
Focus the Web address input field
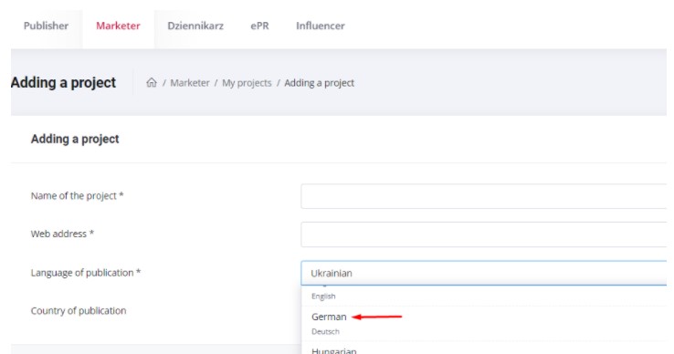pos(483,234)
